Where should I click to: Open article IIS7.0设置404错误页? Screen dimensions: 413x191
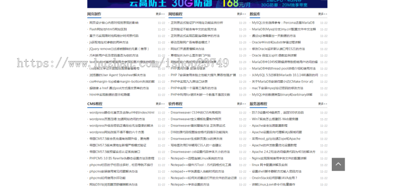click(278, 113)
